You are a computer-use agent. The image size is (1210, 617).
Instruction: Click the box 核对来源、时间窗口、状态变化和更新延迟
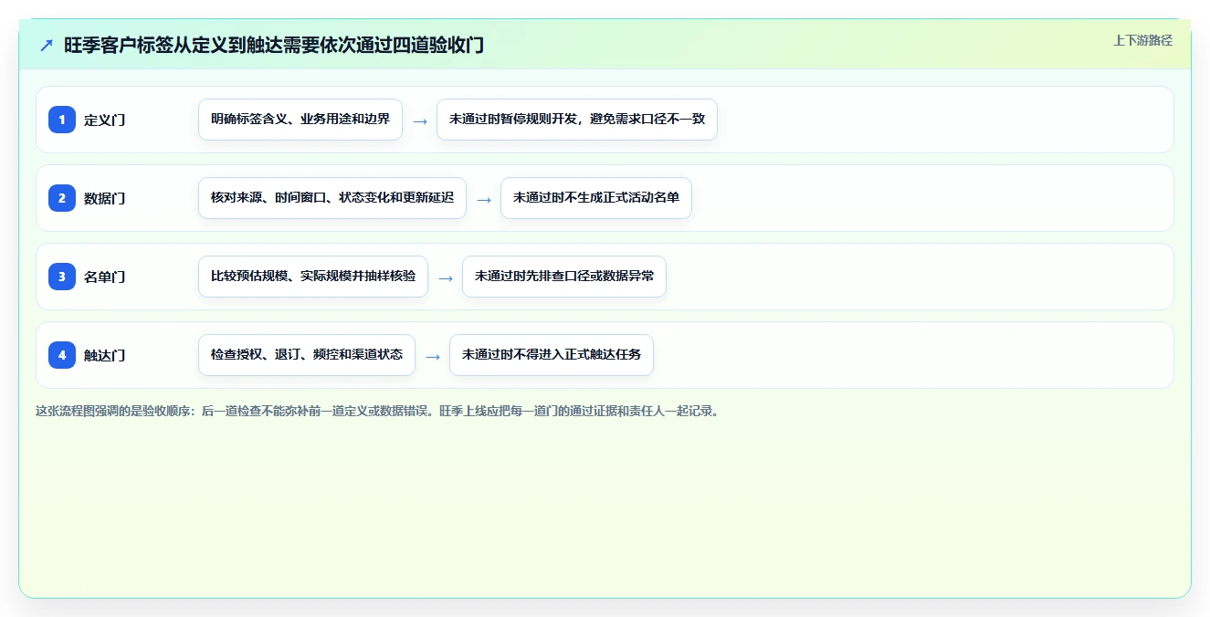[x=332, y=198]
